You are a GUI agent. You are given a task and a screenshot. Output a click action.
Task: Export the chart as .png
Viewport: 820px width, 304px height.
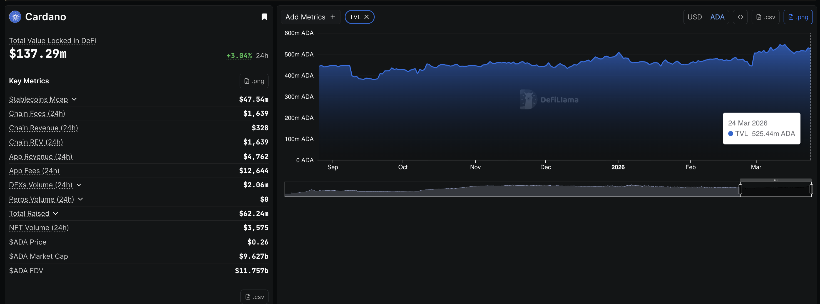pyautogui.click(x=798, y=17)
